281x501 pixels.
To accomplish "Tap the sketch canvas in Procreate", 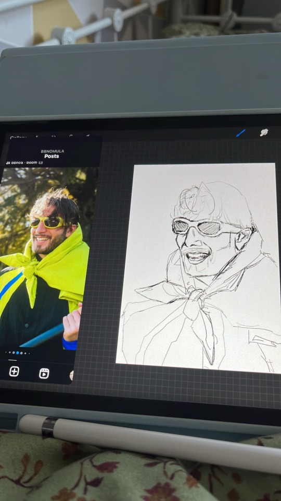I will coord(198,268).
